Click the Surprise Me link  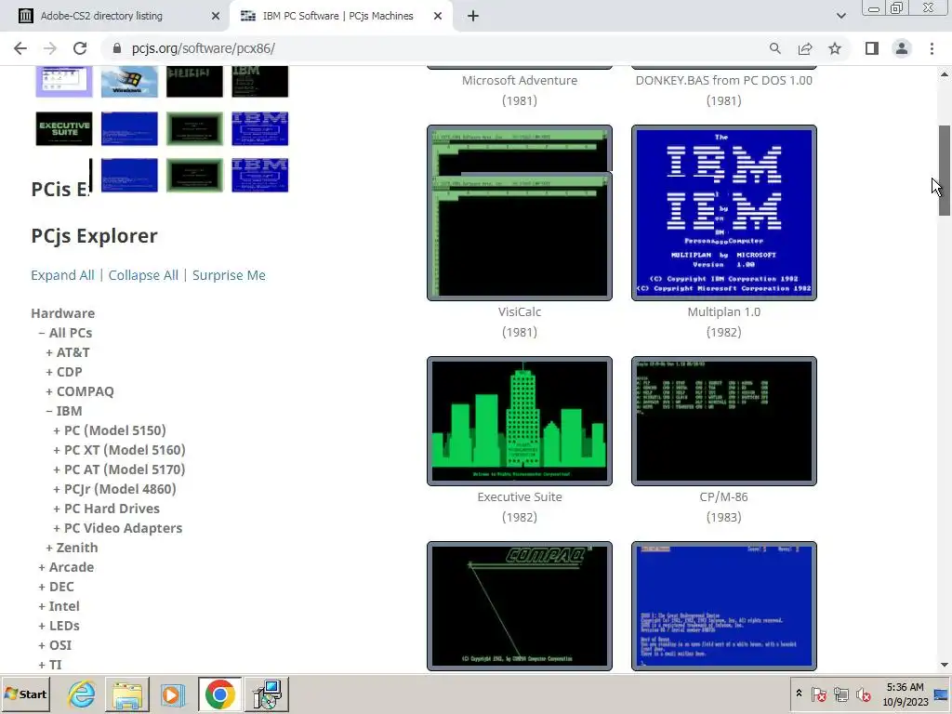click(x=229, y=275)
